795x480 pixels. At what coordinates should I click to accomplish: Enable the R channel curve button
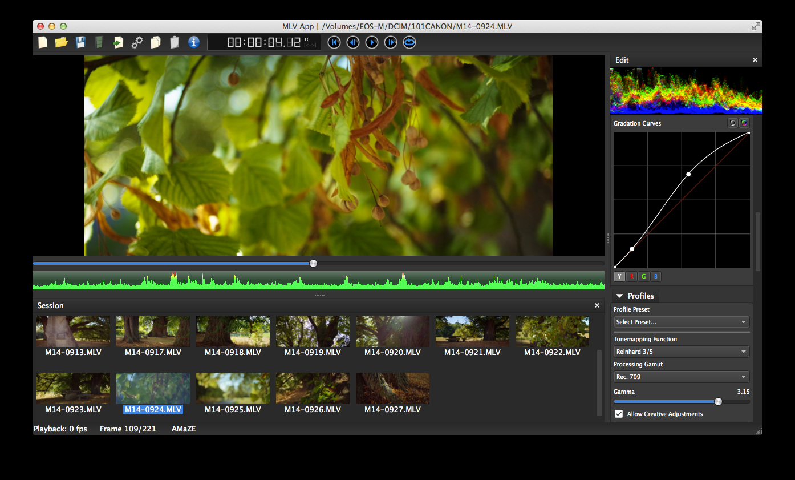632,277
